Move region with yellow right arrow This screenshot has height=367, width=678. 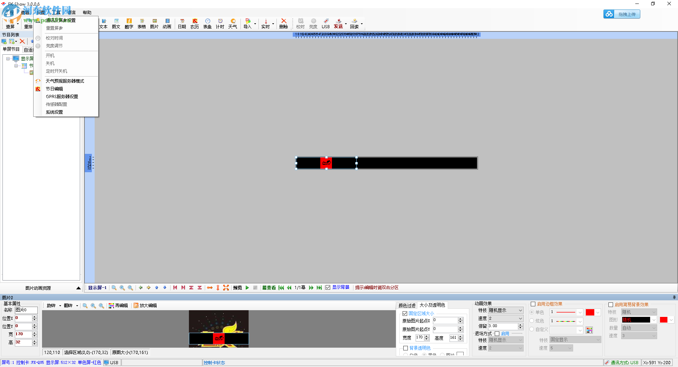[149, 288]
